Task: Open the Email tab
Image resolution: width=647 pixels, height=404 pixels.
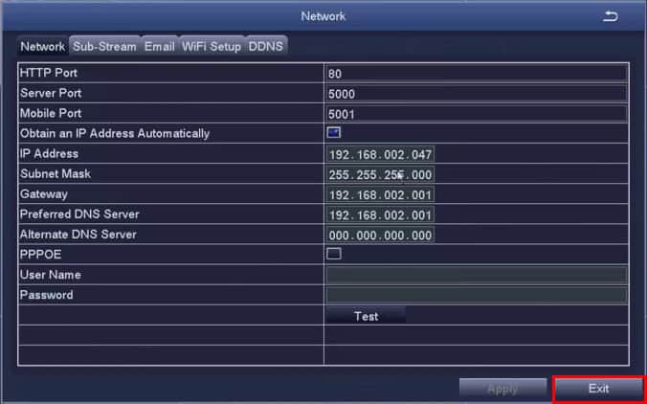Action: 159,46
